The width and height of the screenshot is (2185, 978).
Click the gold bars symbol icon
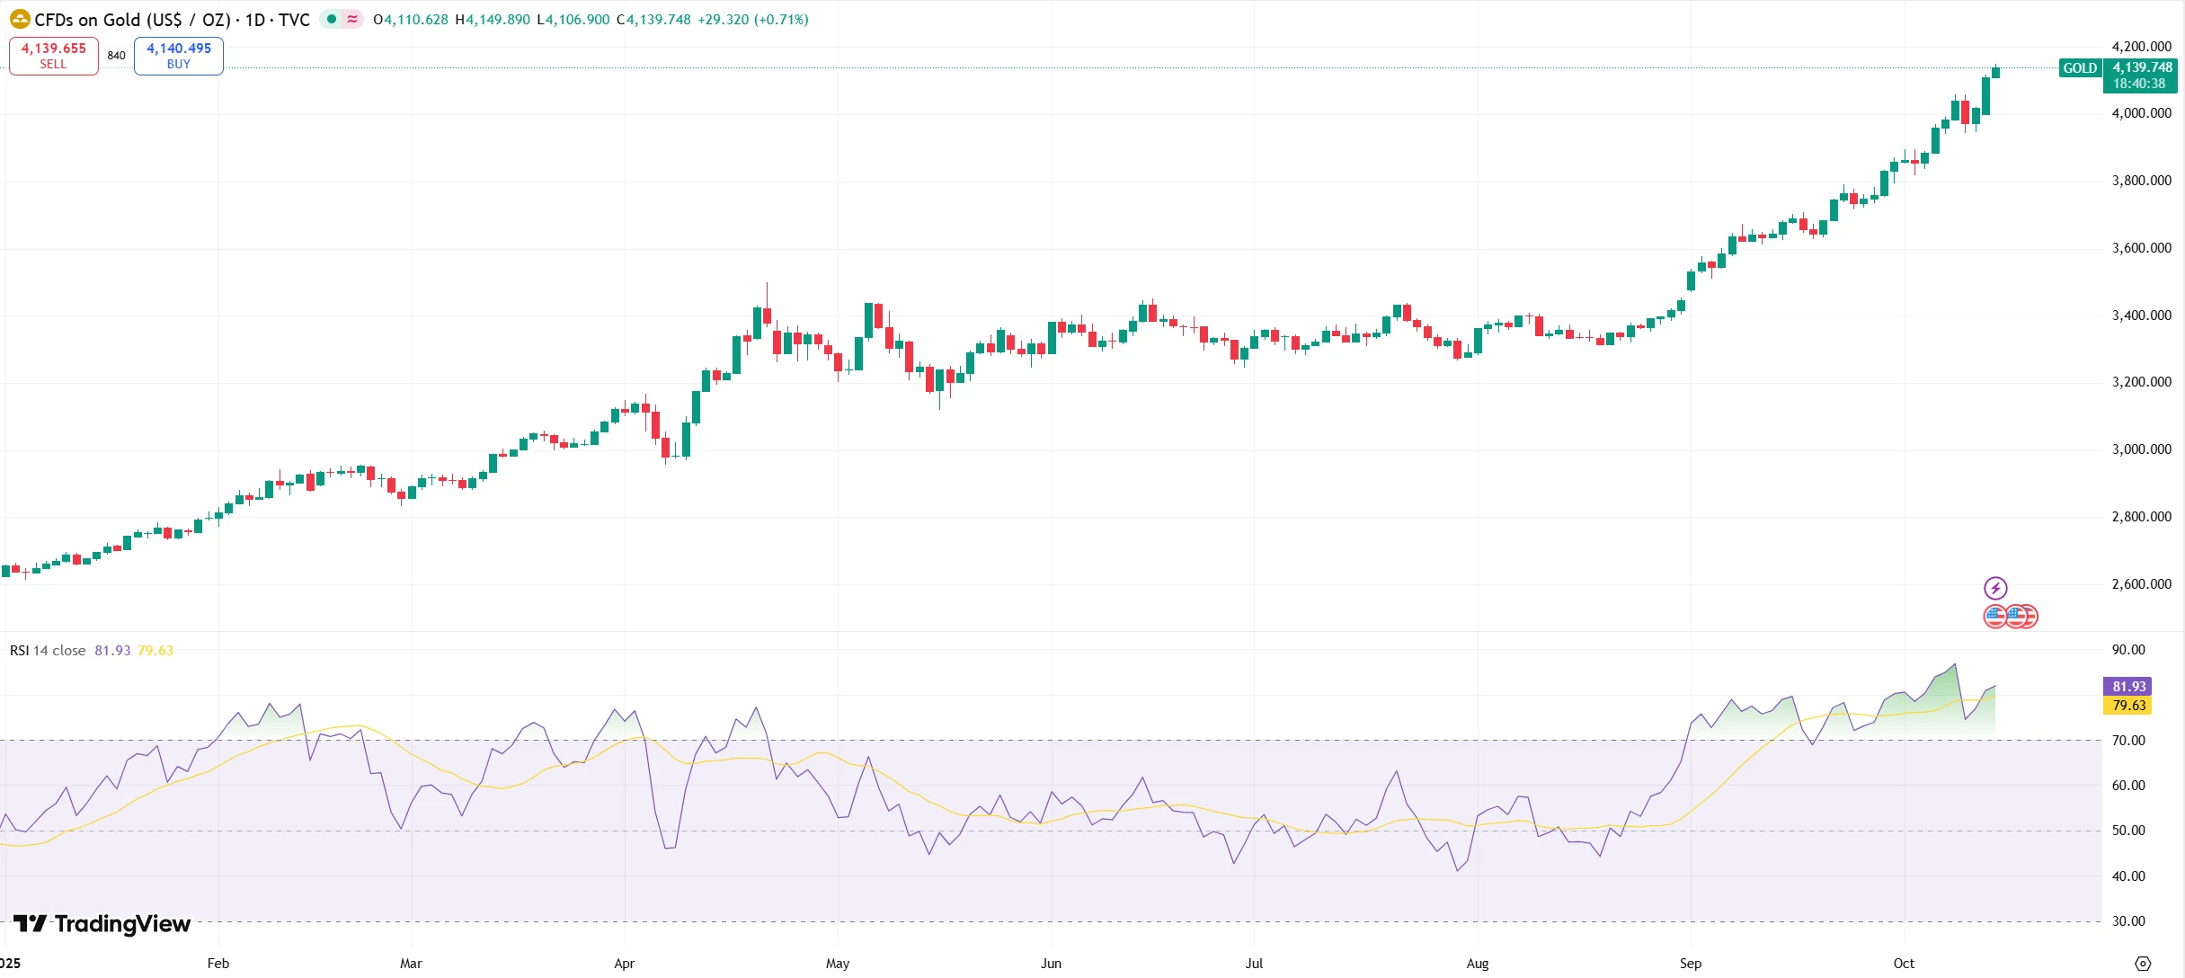(19, 19)
